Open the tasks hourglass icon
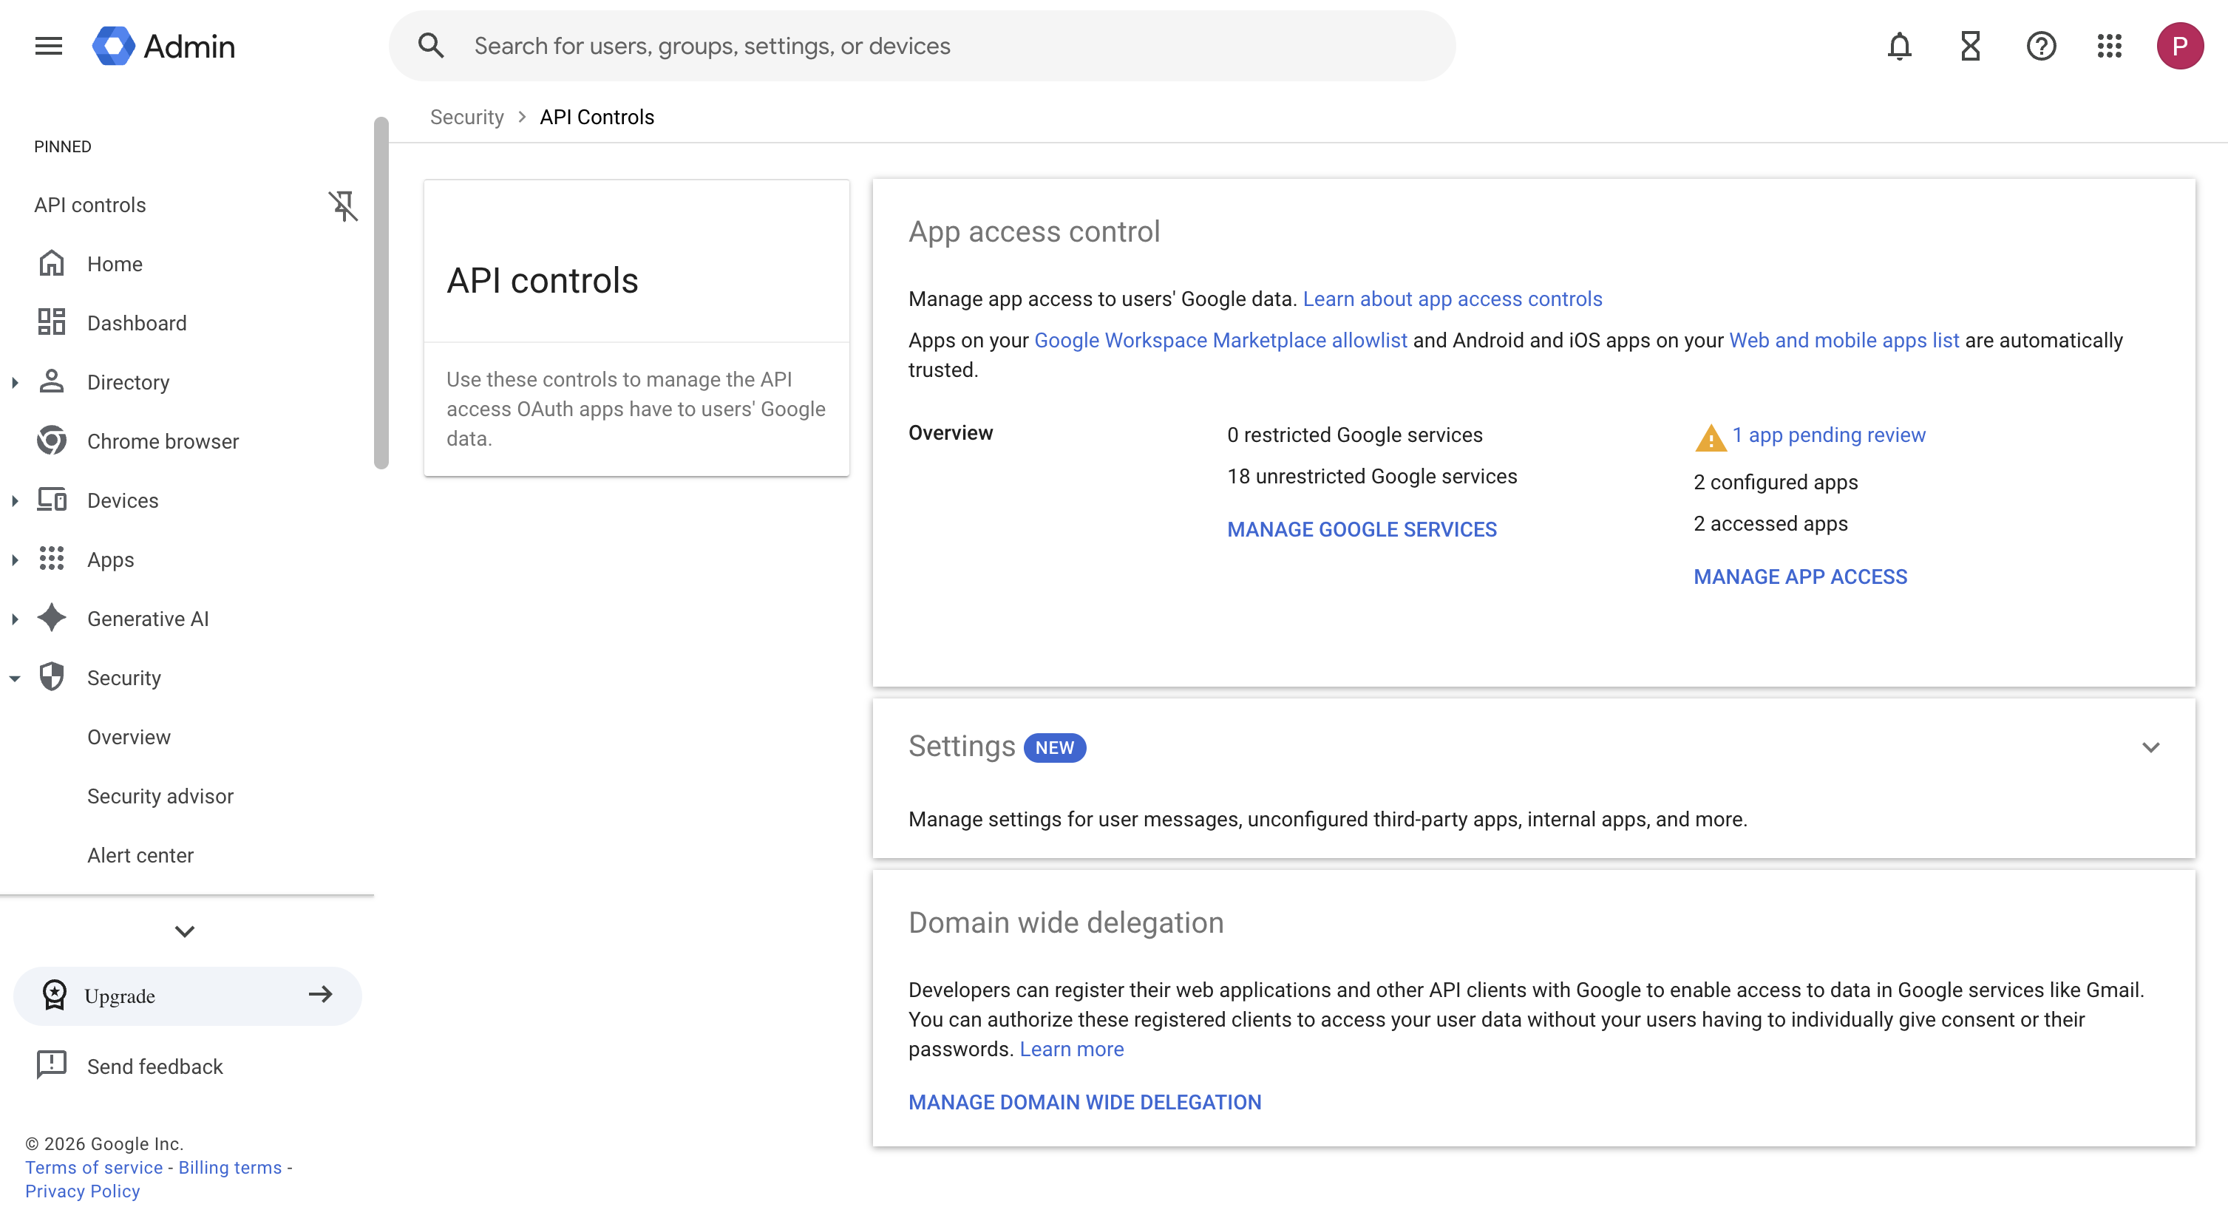The width and height of the screenshot is (2228, 1221). (x=1969, y=46)
